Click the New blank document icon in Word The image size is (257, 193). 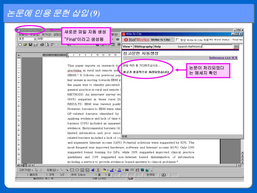tap(20, 44)
